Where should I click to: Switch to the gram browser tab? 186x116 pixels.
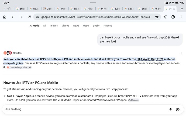click(75, 9)
